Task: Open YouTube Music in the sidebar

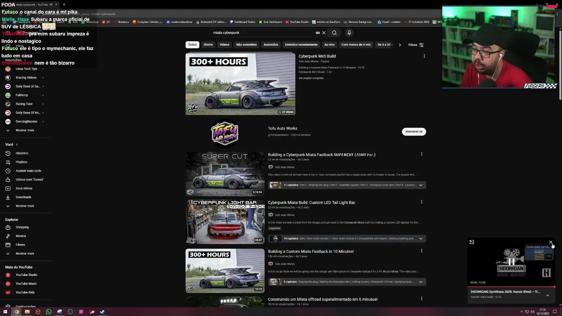Action: point(26,284)
